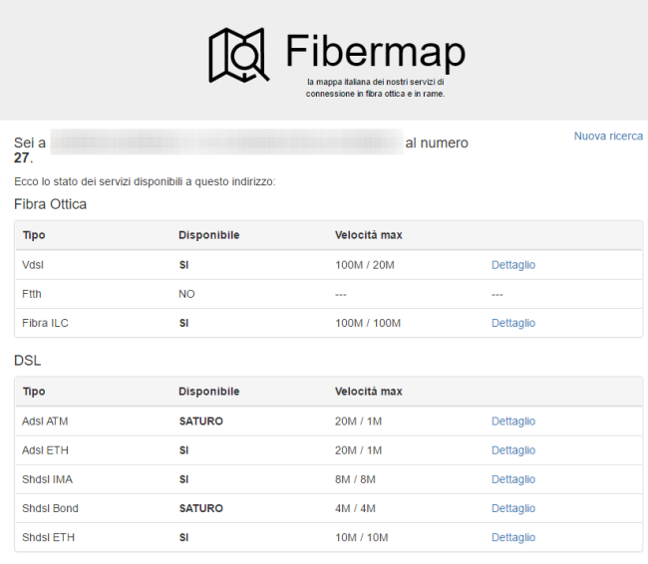Click Tipo header in Fibra Ottica table
Screen dimensions: 648x564
[x=34, y=235]
